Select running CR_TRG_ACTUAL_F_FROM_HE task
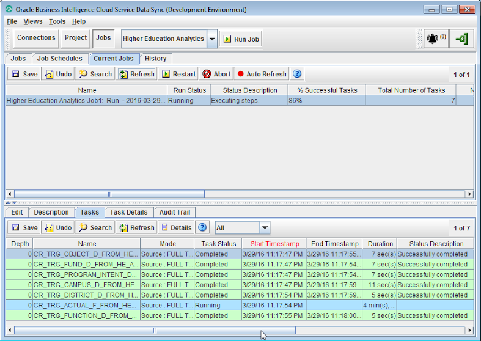This screenshot has width=481, height=341. coord(239,305)
